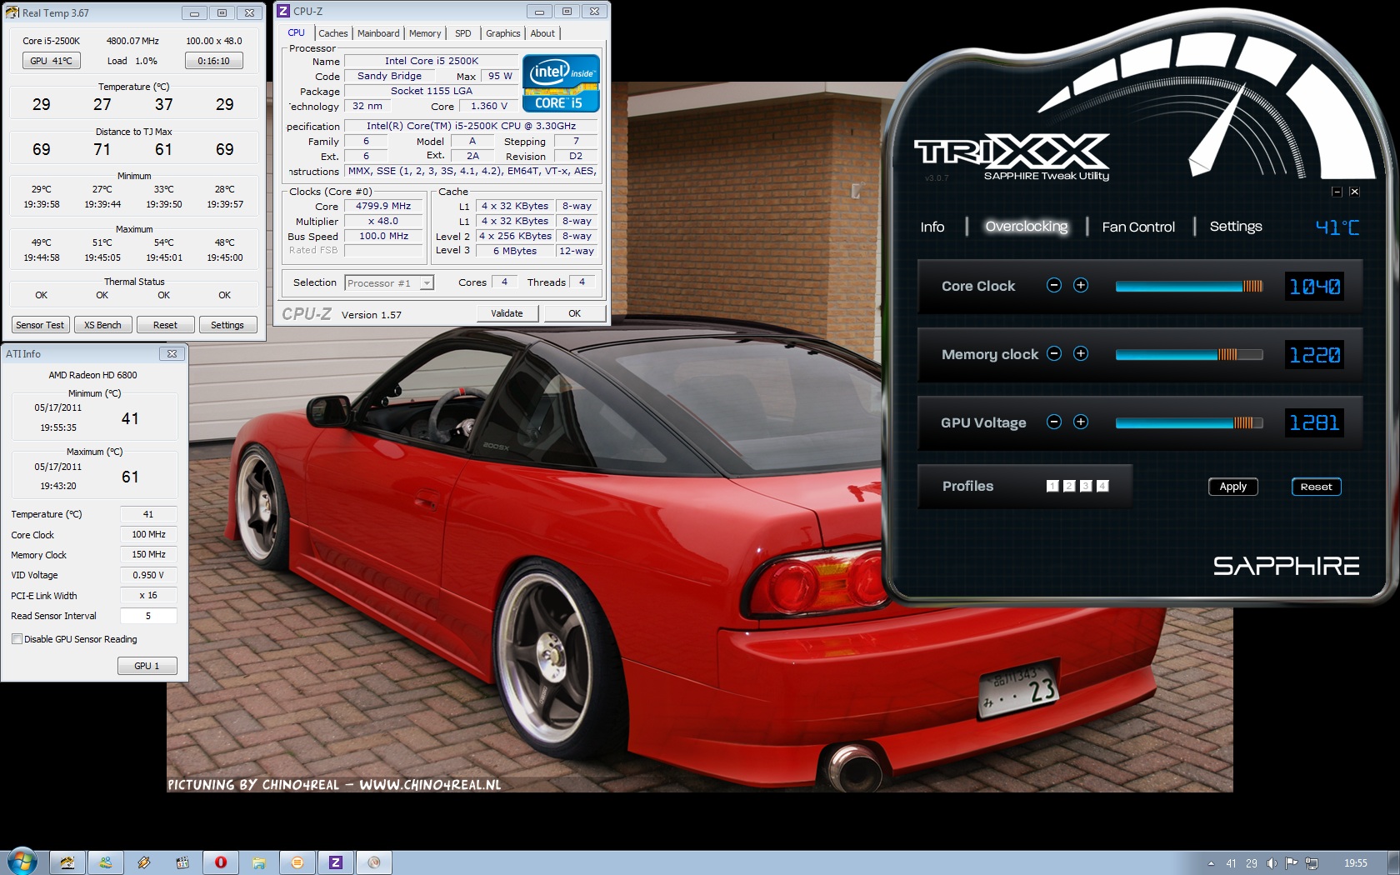Raise GPU Voltage using the plus icon

click(x=1081, y=422)
